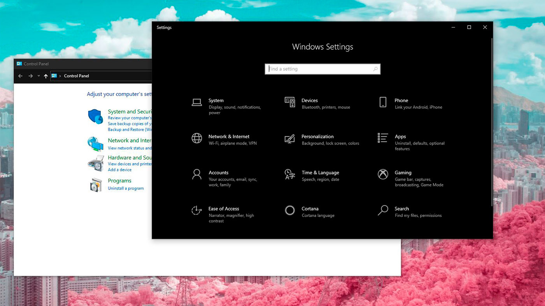Open the Personalization title in Settings
The height and width of the screenshot is (306, 545).
pyautogui.click(x=317, y=137)
